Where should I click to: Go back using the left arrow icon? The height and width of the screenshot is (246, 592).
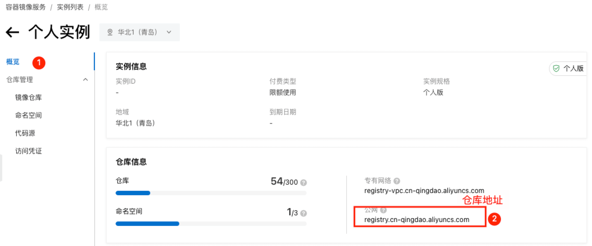(13, 32)
